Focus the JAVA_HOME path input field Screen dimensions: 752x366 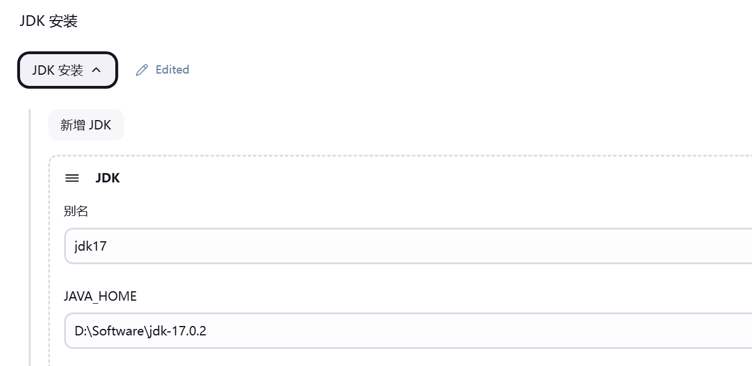coord(408,331)
